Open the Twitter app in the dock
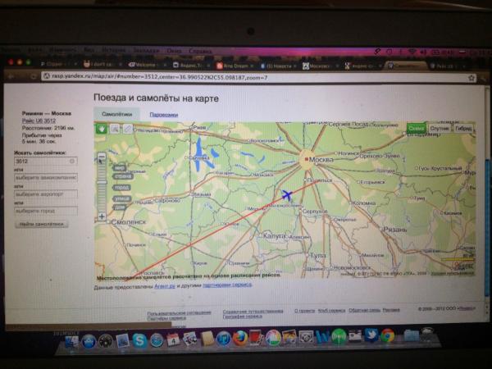 coord(371,335)
